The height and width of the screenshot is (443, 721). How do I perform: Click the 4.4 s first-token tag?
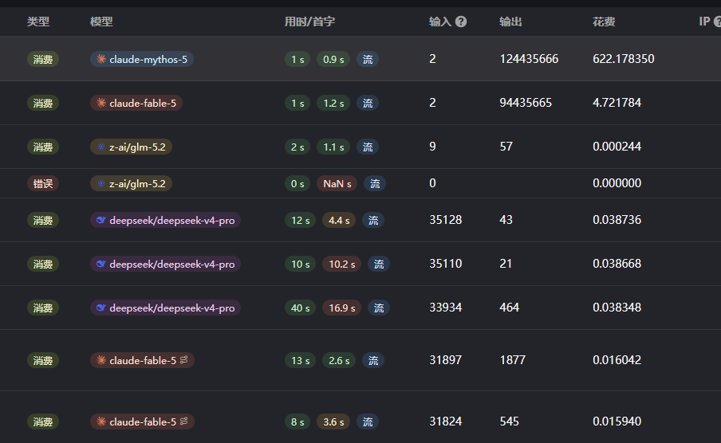point(339,220)
